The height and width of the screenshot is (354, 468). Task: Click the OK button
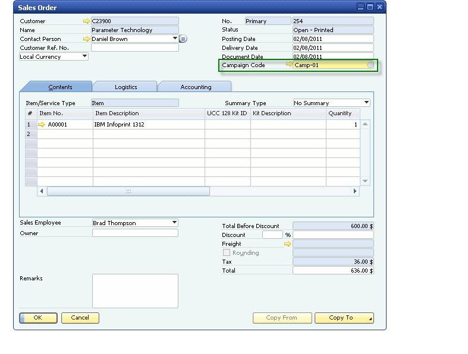coord(38,318)
